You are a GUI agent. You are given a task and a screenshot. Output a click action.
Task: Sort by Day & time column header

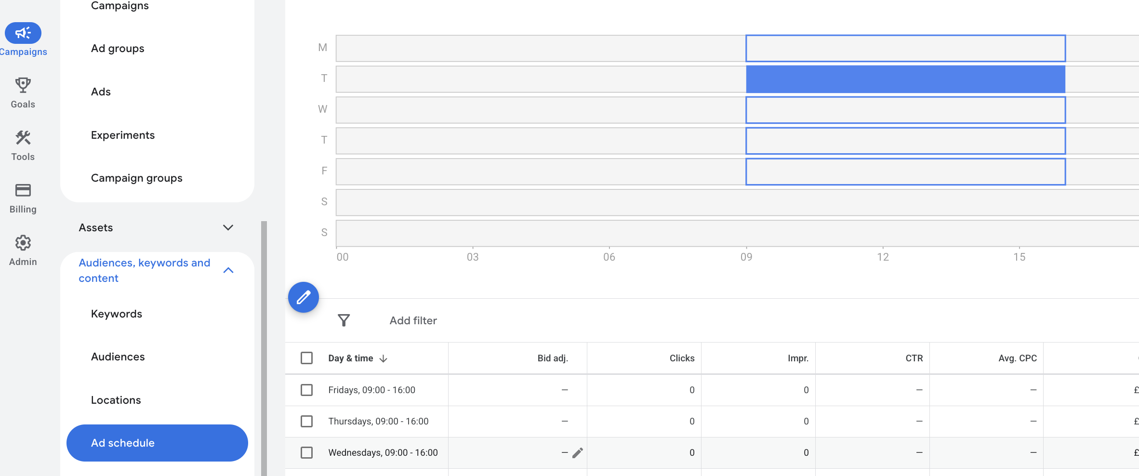[x=351, y=358]
